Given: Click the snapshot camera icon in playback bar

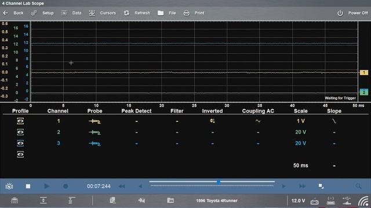Looking at the screenshot, I should click(9, 186).
